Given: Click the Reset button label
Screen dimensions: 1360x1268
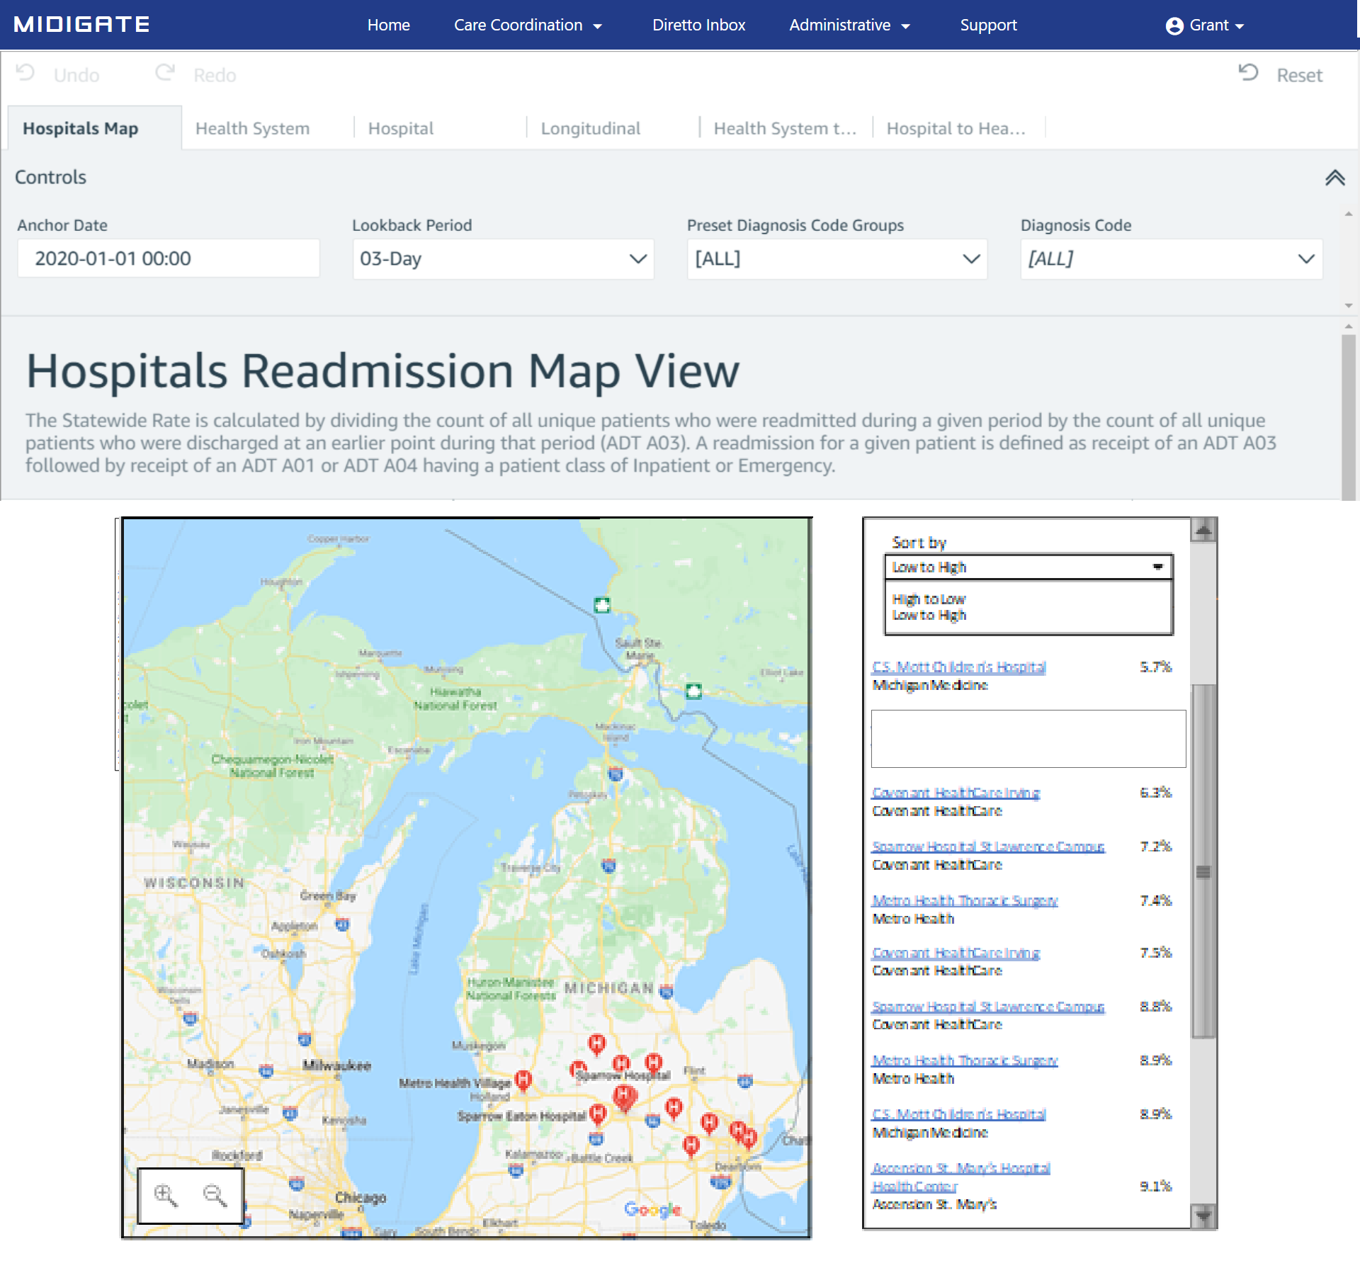Looking at the screenshot, I should tap(1299, 75).
